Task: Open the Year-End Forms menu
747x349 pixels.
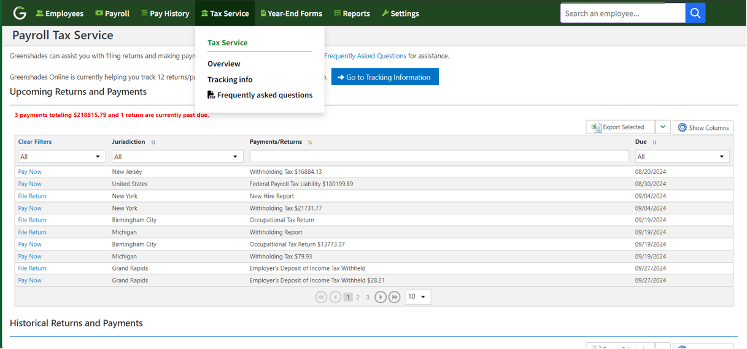Action: (292, 13)
